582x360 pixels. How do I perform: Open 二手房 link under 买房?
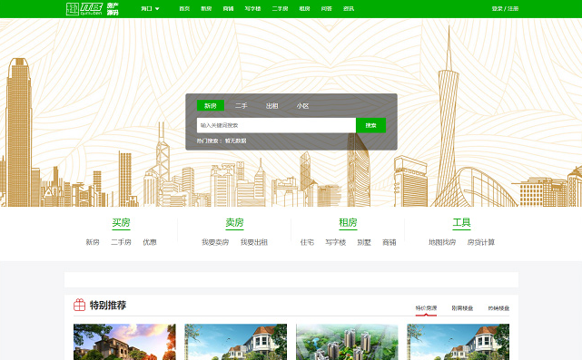click(121, 242)
